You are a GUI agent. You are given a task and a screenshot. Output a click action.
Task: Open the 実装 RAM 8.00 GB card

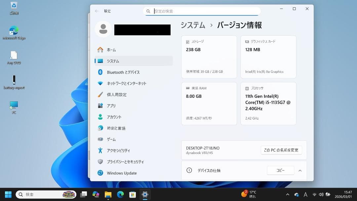point(209,104)
